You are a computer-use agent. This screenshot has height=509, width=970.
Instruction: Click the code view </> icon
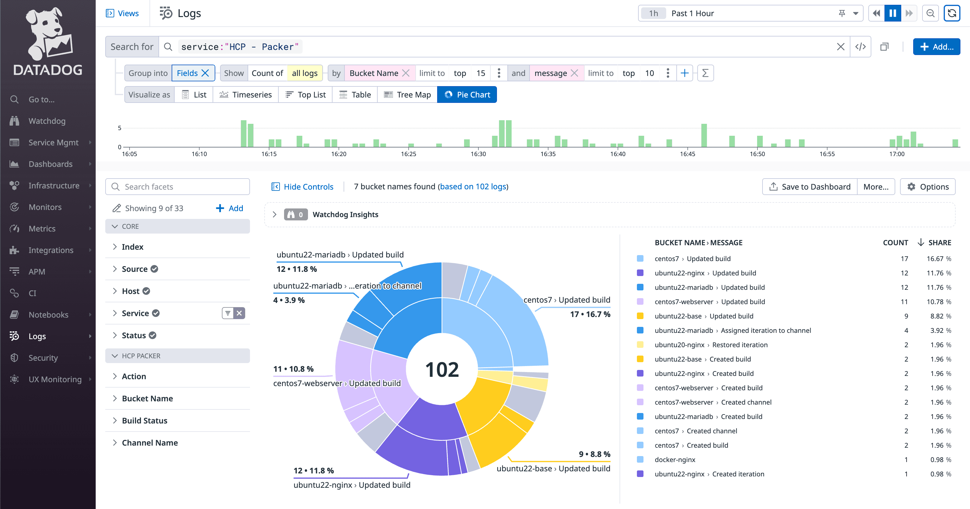[861, 46]
